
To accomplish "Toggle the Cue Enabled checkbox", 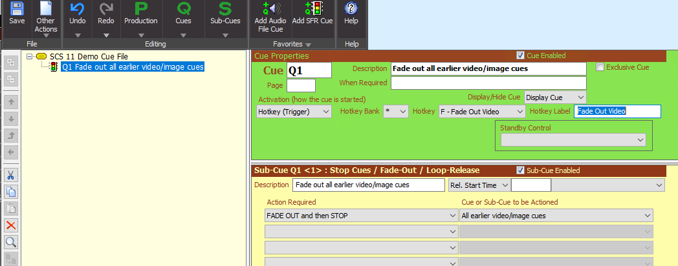I will coord(520,56).
